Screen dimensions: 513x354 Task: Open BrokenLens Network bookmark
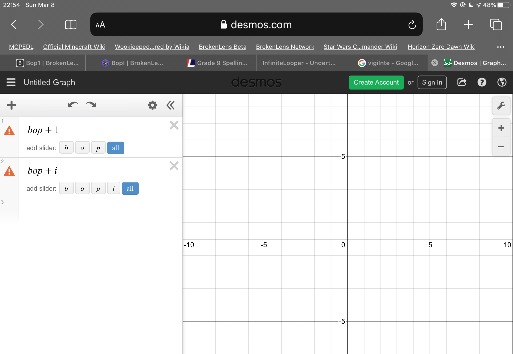pos(285,47)
